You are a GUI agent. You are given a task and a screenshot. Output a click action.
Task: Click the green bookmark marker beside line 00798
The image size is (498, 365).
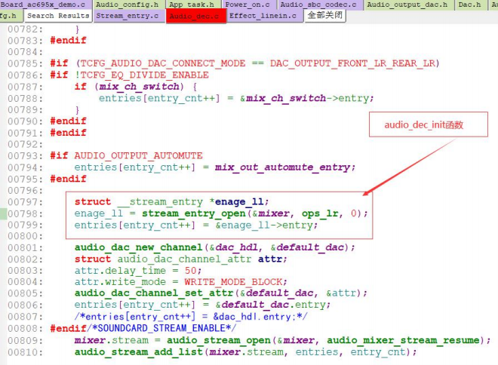(x=3, y=213)
